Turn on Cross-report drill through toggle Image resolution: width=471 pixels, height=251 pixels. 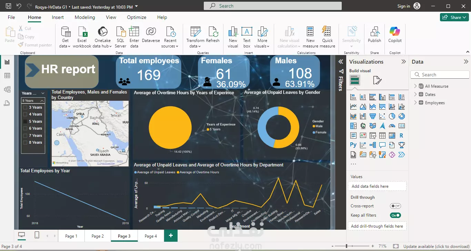pyautogui.click(x=395, y=206)
